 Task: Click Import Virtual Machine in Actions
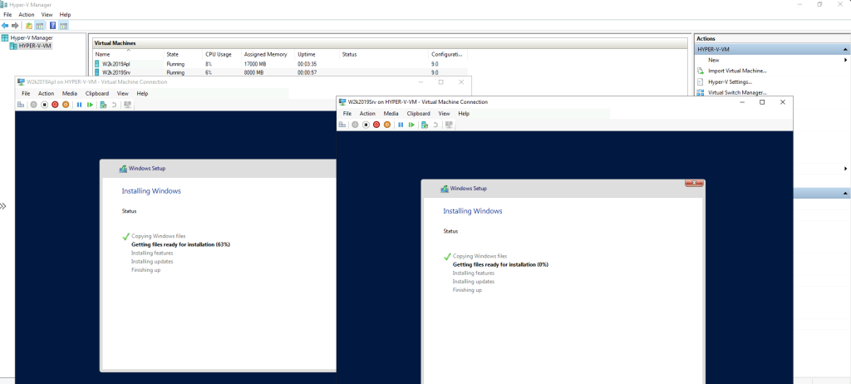coord(737,71)
